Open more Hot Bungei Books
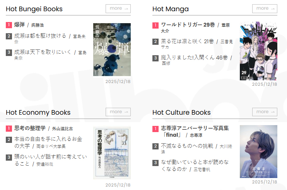Viewport: 287px width, 190px height. point(118,8)
